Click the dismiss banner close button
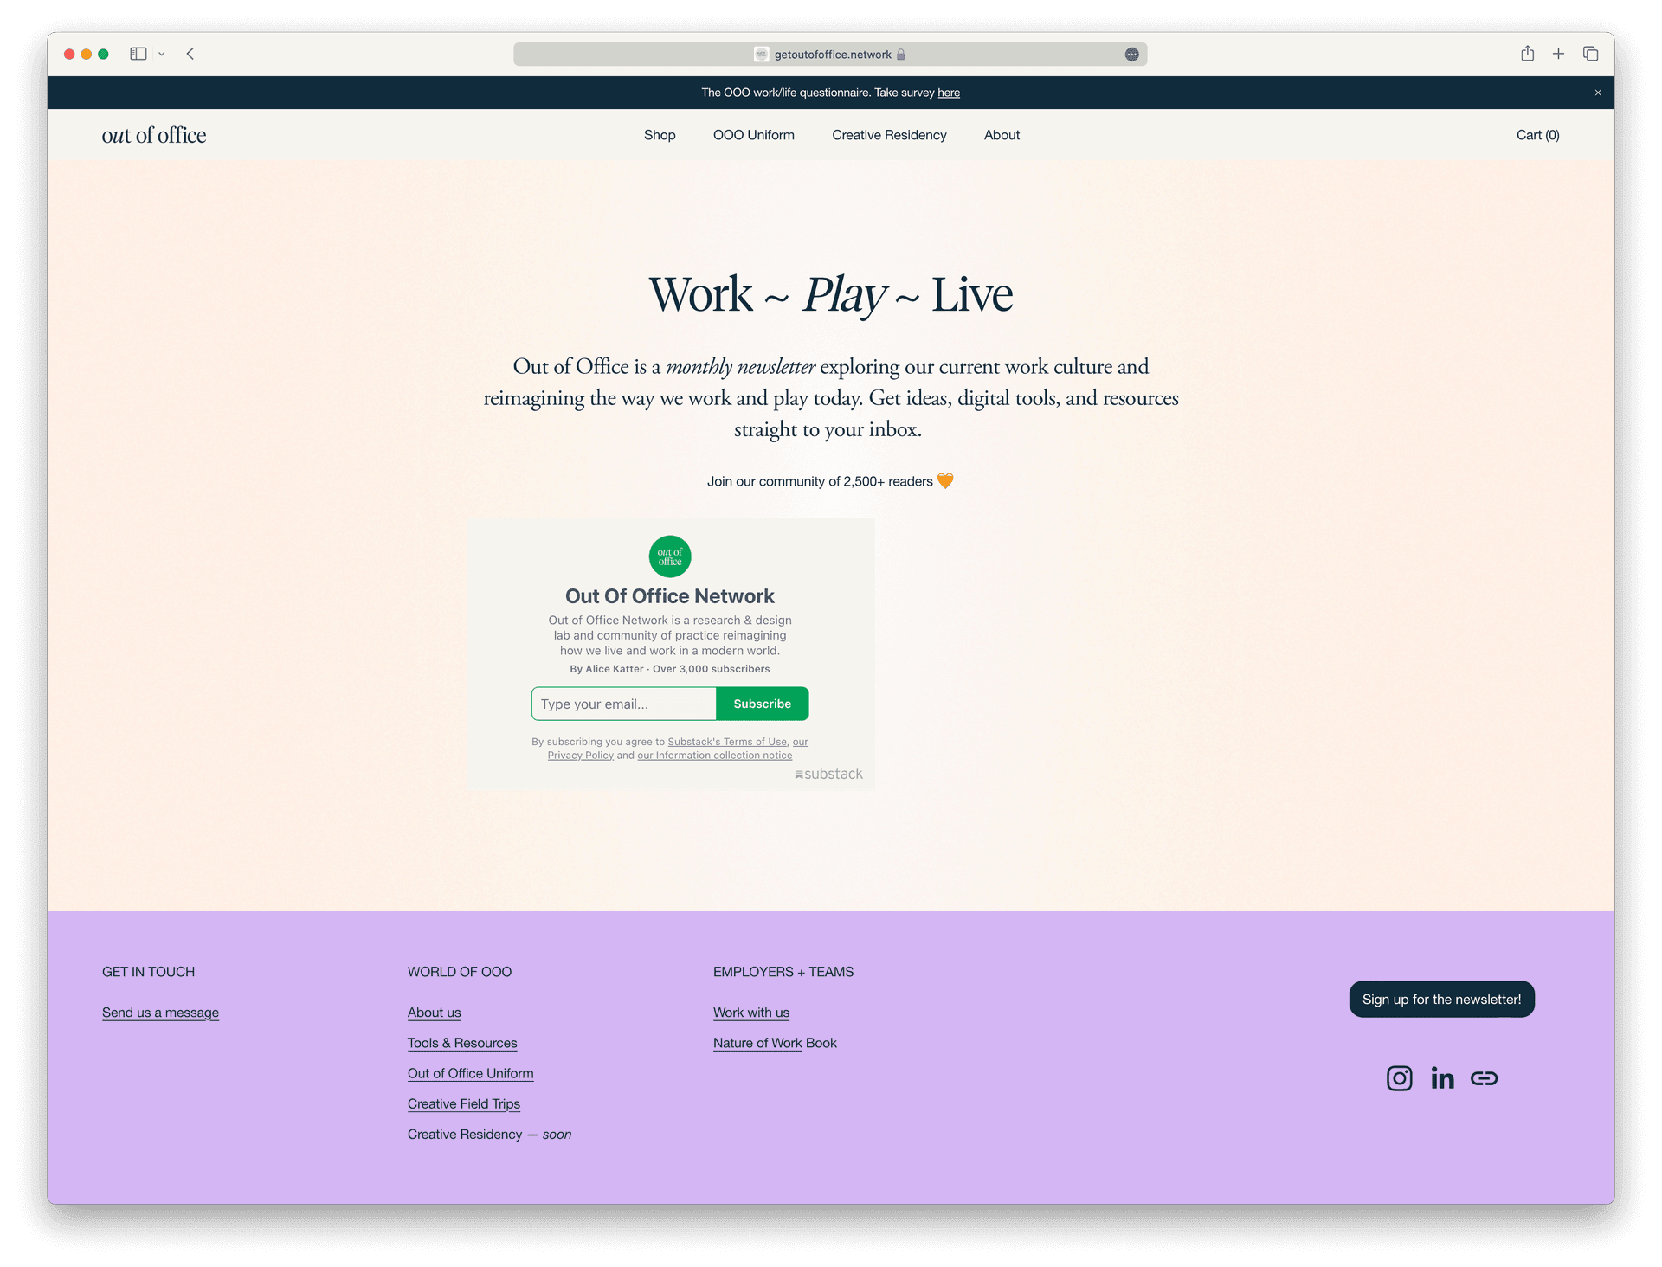Viewport: 1662px width, 1267px height. [1598, 92]
